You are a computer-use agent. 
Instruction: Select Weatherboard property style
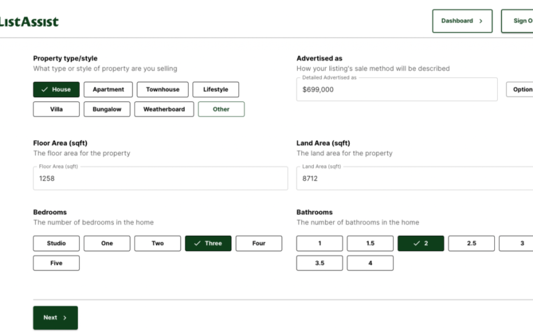coord(164,109)
